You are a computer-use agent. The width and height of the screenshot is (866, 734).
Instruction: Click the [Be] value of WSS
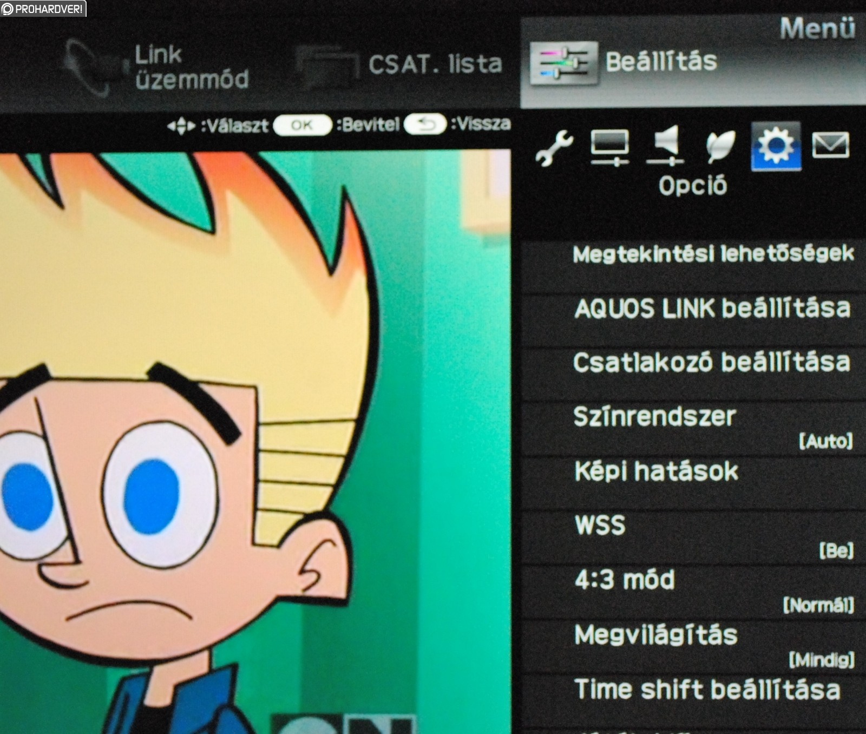[836, 550]
